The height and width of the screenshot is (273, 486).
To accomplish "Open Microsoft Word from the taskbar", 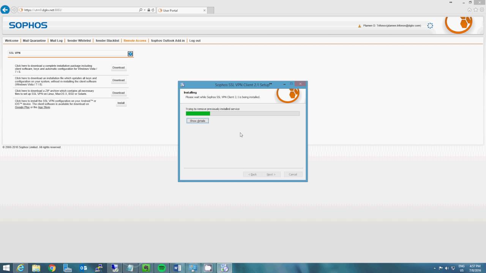I will [177, 268].
